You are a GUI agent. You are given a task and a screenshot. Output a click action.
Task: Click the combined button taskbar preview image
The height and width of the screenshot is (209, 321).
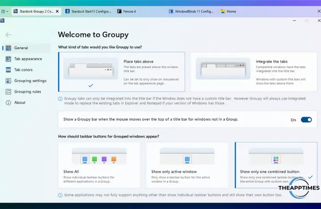(276, 157)
